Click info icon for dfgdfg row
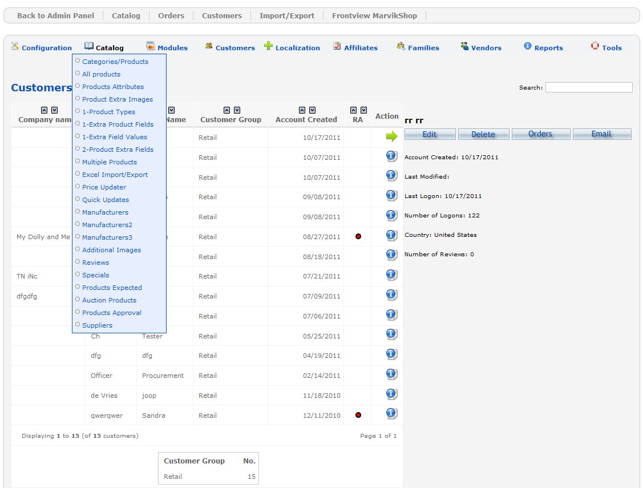The image size is (643, 488). click(x=391, y=295)
